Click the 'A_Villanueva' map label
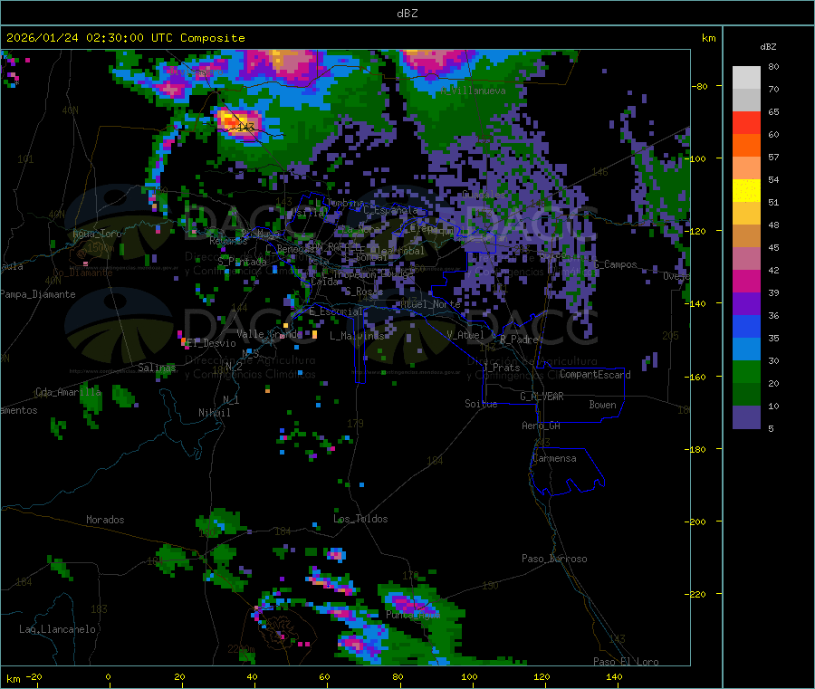Viewport: 815px width, 689px height. point(473,91)
